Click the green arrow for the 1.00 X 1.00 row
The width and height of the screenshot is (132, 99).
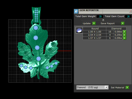point(125,32)
